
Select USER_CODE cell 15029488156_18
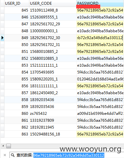click(53, 134)
